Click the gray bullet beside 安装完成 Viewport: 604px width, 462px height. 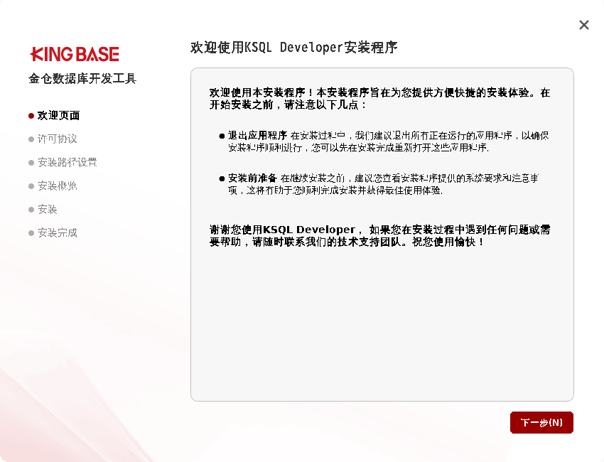click(x=31, y=233)
